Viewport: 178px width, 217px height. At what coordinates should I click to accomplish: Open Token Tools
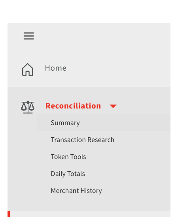68,157
